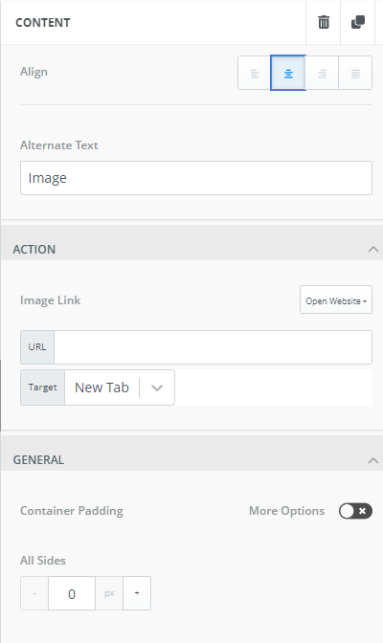Screen dimensions: 383x643
Task: Duplicate the content block with copy icon
Action: coord(357,22)
